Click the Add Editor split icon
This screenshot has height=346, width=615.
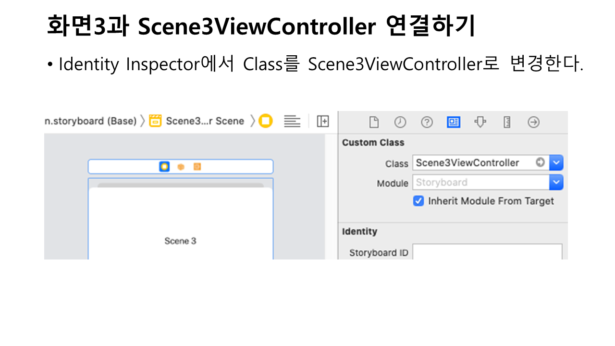pos(323,122)
